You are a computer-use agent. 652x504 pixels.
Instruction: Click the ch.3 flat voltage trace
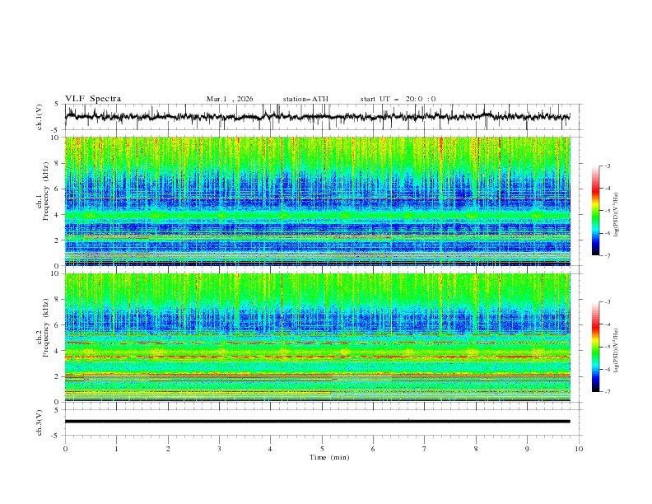317,422
